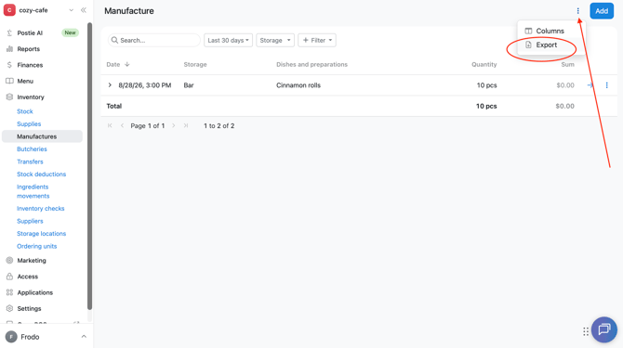The image size is (623, 348).
Task: Sort by Quantity column header
Action: (x=484, y=64)
